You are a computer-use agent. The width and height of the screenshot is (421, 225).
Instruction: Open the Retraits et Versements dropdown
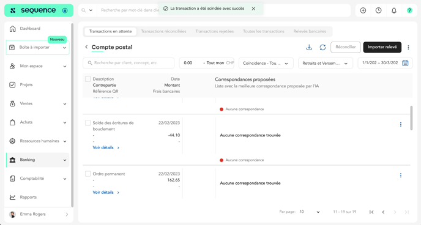point(326,64)
